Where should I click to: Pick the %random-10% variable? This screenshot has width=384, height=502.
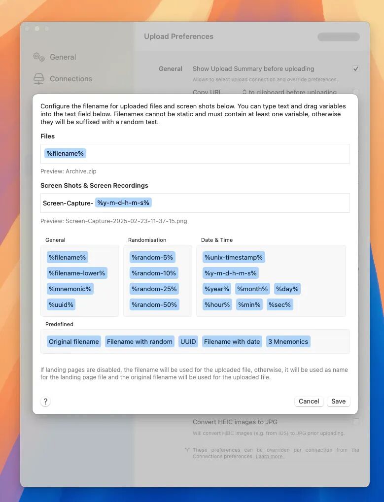pos(154,273)
